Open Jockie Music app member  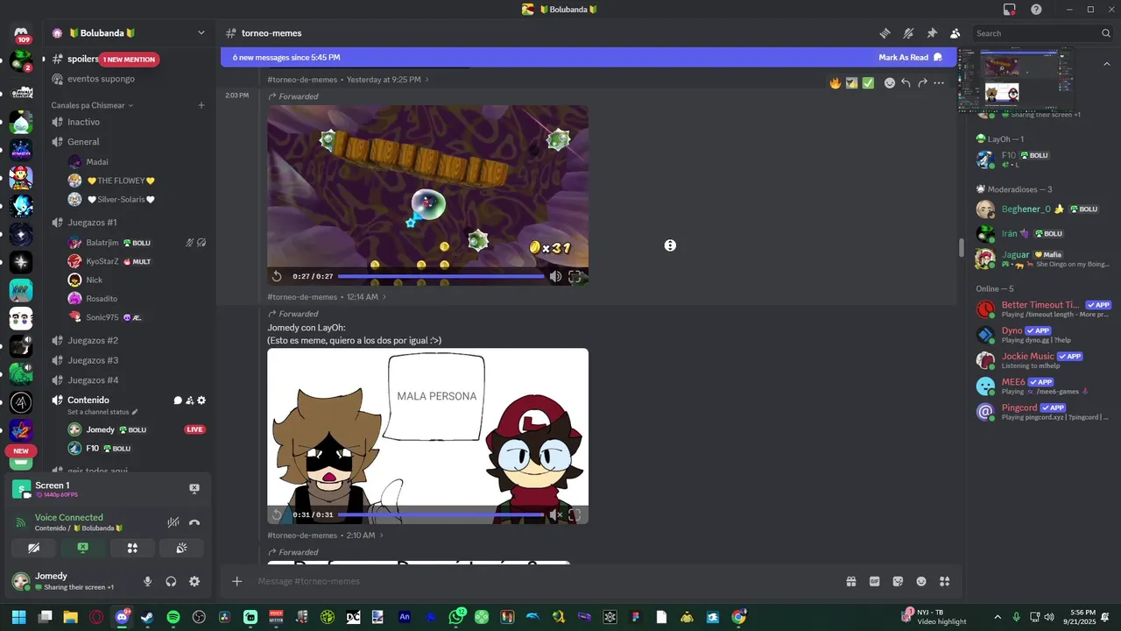[x=1043, y=360]
